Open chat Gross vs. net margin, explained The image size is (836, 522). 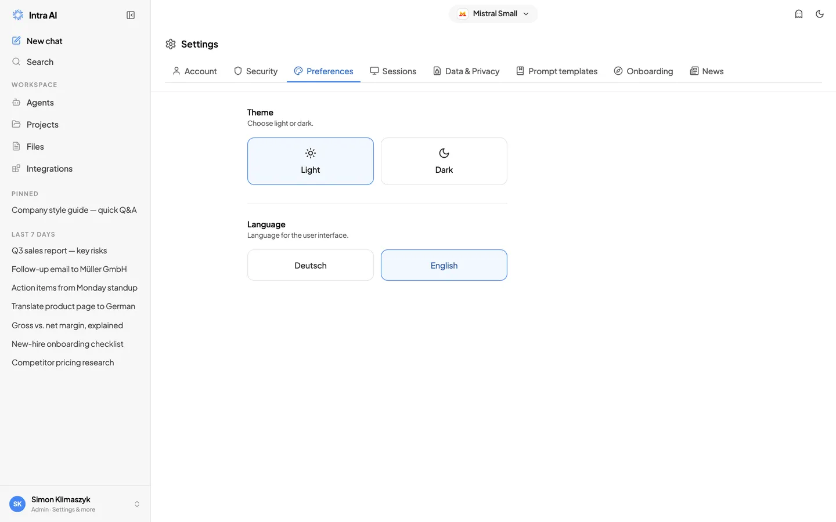point(75,325)
